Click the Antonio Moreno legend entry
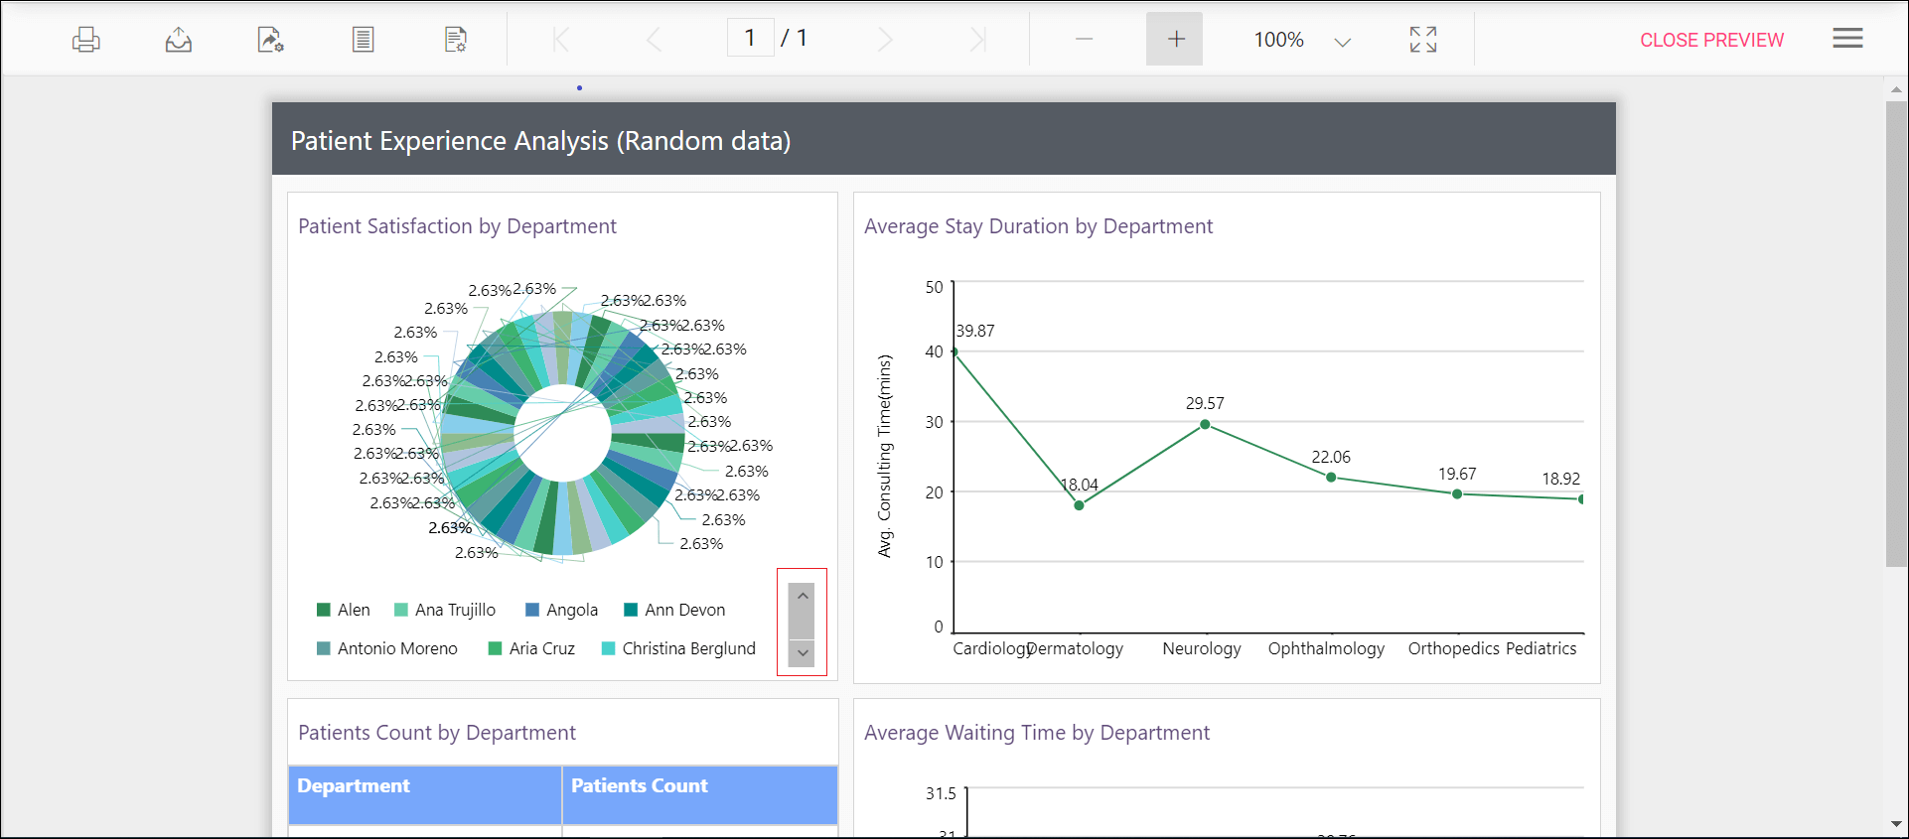 click(x=387, y=648)
